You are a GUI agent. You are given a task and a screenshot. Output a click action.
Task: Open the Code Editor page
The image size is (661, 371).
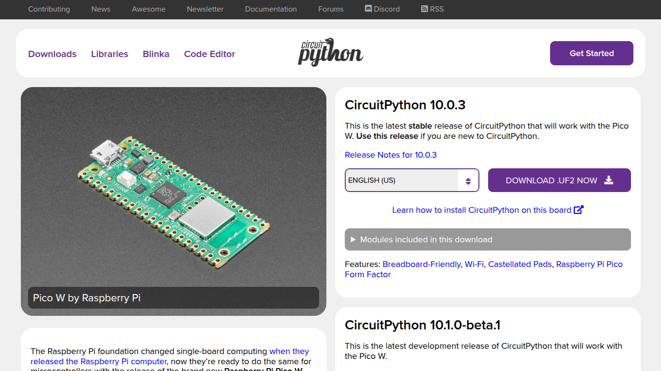pyautogui.click(x=210, y=54)
